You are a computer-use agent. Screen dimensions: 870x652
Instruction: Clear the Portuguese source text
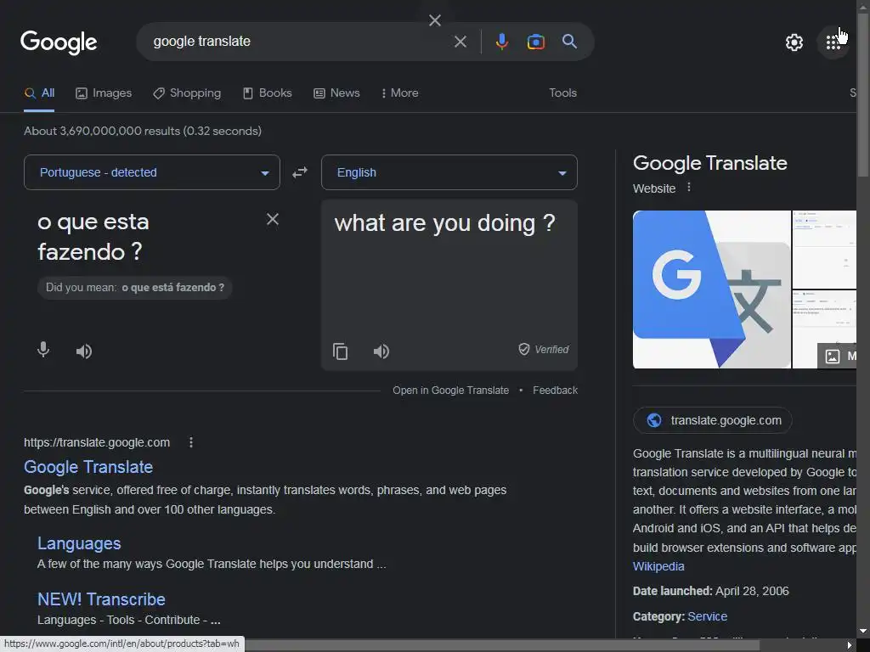coord(273,219)
